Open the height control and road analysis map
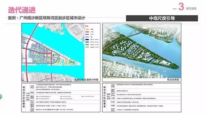The image size is (206, 116). pyautogui.click(x=61, y=52)
